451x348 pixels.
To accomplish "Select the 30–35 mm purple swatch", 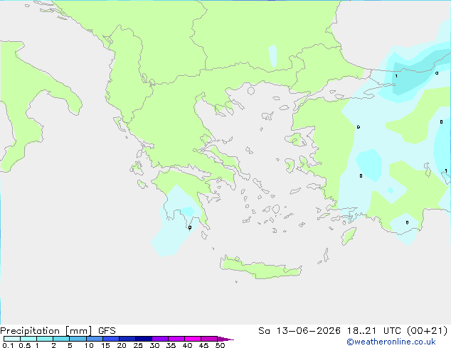I will tap(160, 339).
